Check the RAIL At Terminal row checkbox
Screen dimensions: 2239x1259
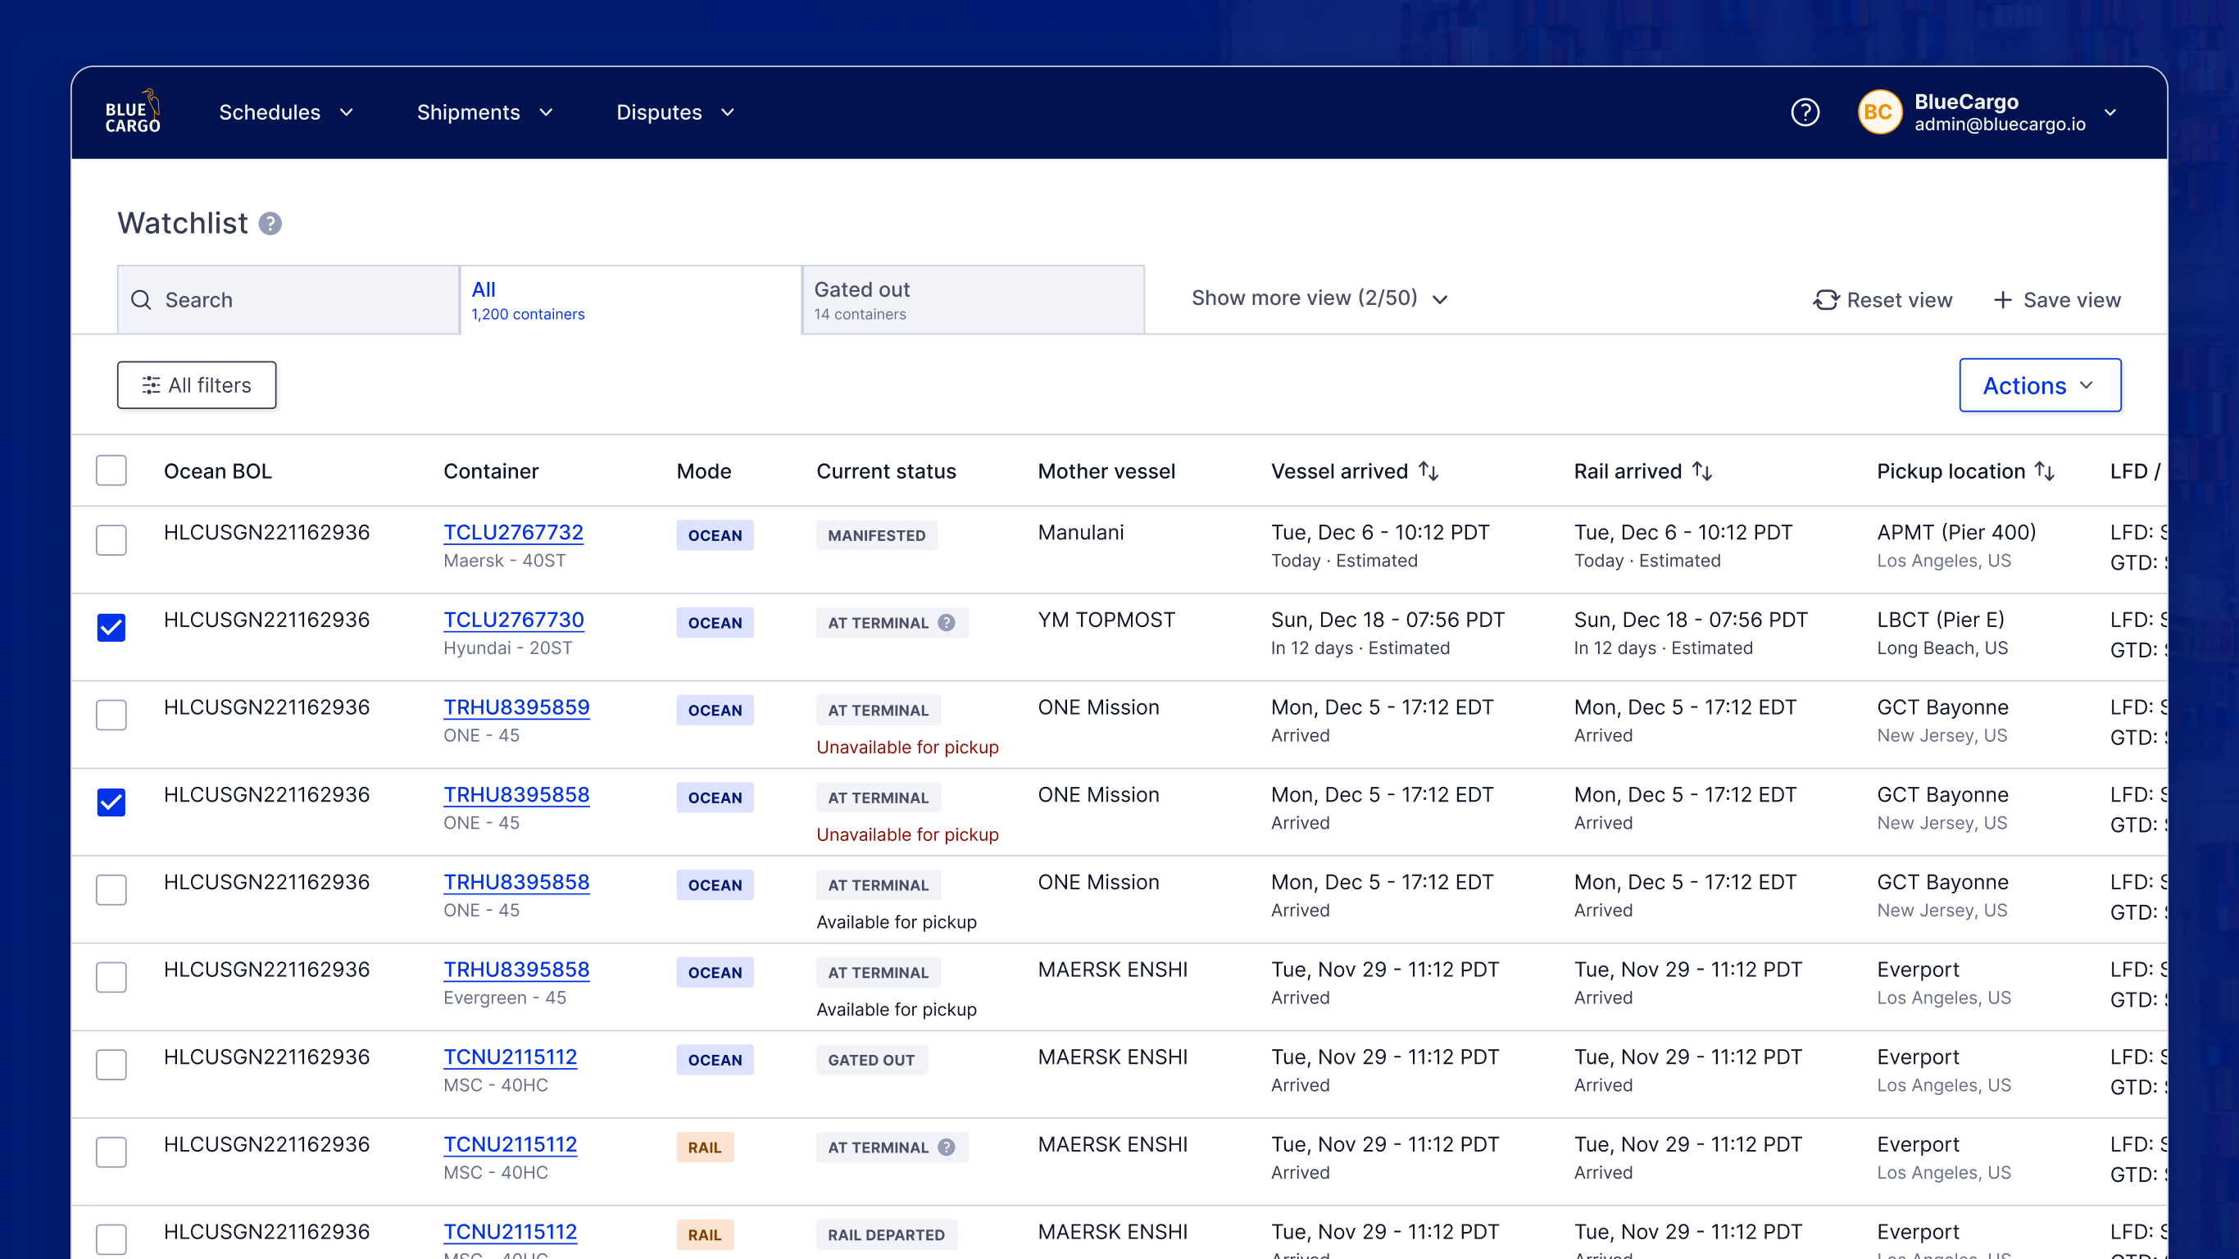[111, 1152]
